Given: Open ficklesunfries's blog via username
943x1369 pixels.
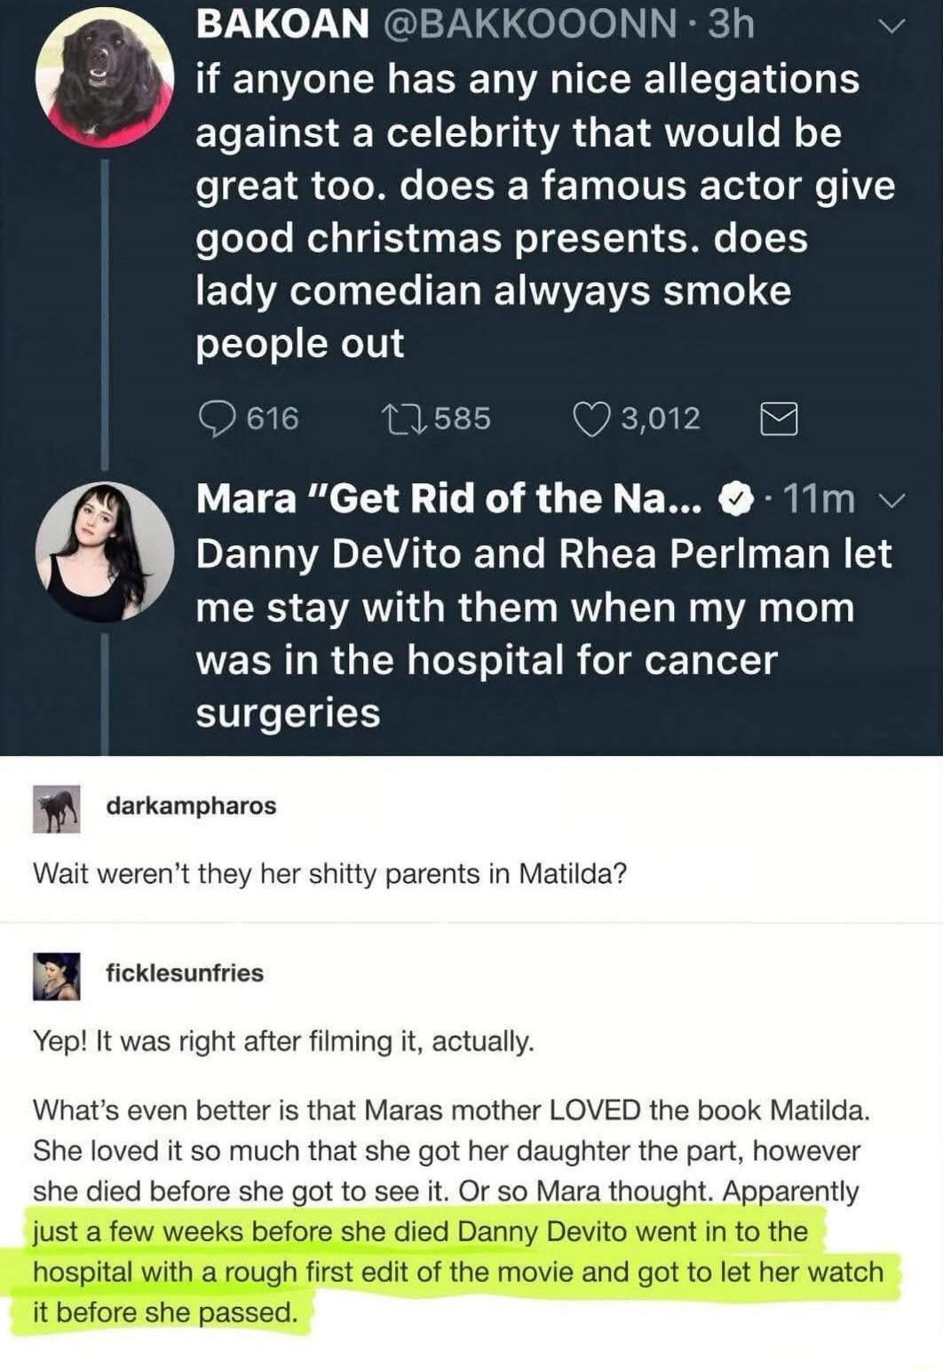Looking at the screenshot, I should (184, 973).
